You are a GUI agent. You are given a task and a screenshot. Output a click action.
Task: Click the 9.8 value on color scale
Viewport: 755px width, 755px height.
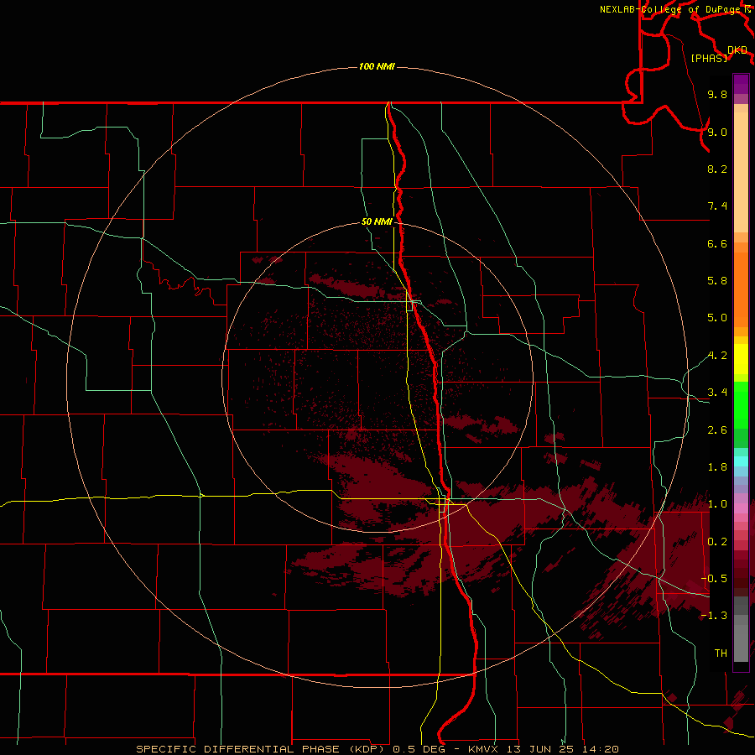pyautogui.click(x=717, y=94)
